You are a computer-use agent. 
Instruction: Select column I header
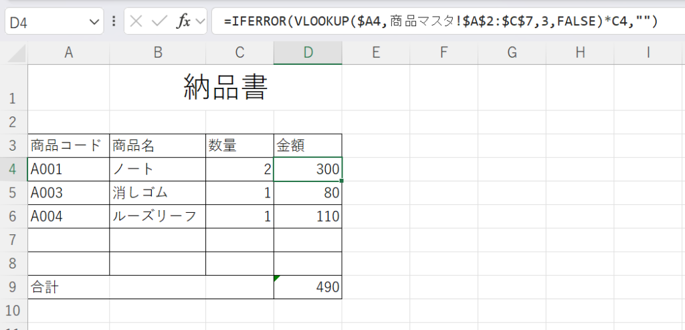coord(648,53)
